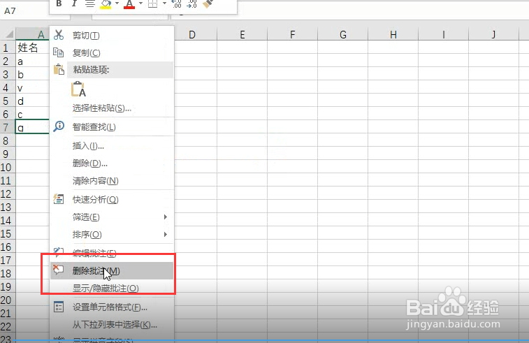This screenshot has width=529, height=343.
Task: Select row 10 header
Action: pyautogui.click(x=6, y=167)
